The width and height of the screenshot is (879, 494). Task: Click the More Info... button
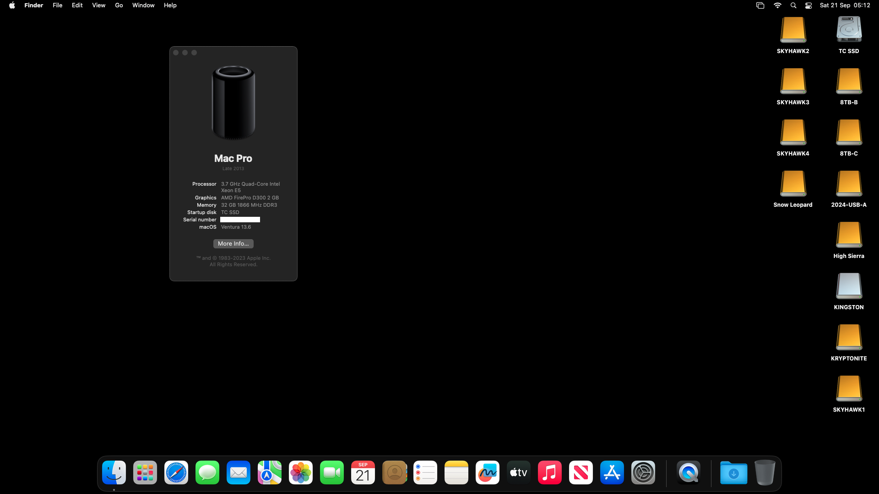coord(233,244)
